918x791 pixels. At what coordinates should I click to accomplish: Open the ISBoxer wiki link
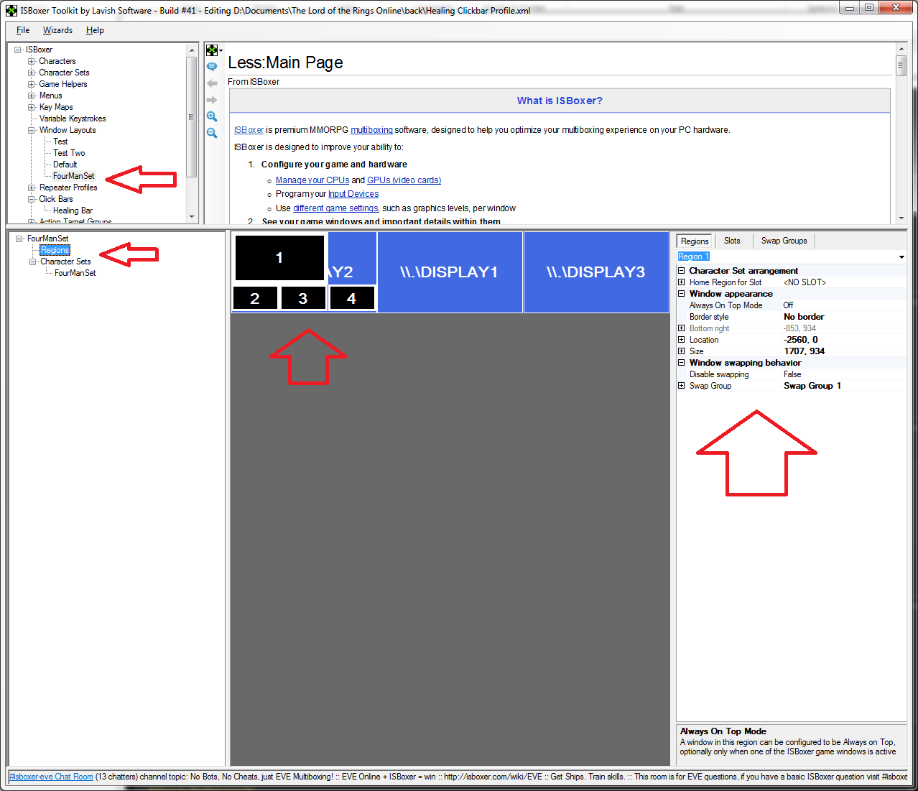[249, 130]
